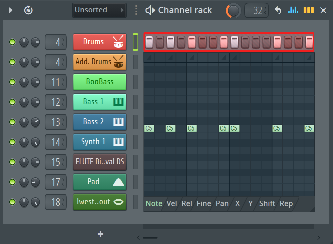Open the Add. Drums channel button
This screenshot has height=244, width=333.
pyautogui.click(x=100, y=62)
